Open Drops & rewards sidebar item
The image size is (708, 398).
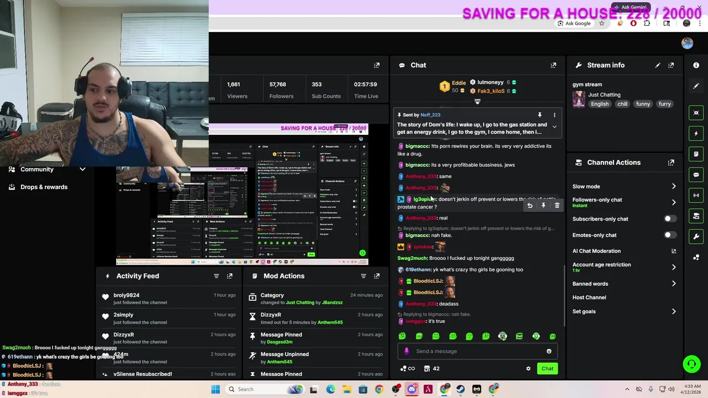pyautogui.click(x=38, y=187)
